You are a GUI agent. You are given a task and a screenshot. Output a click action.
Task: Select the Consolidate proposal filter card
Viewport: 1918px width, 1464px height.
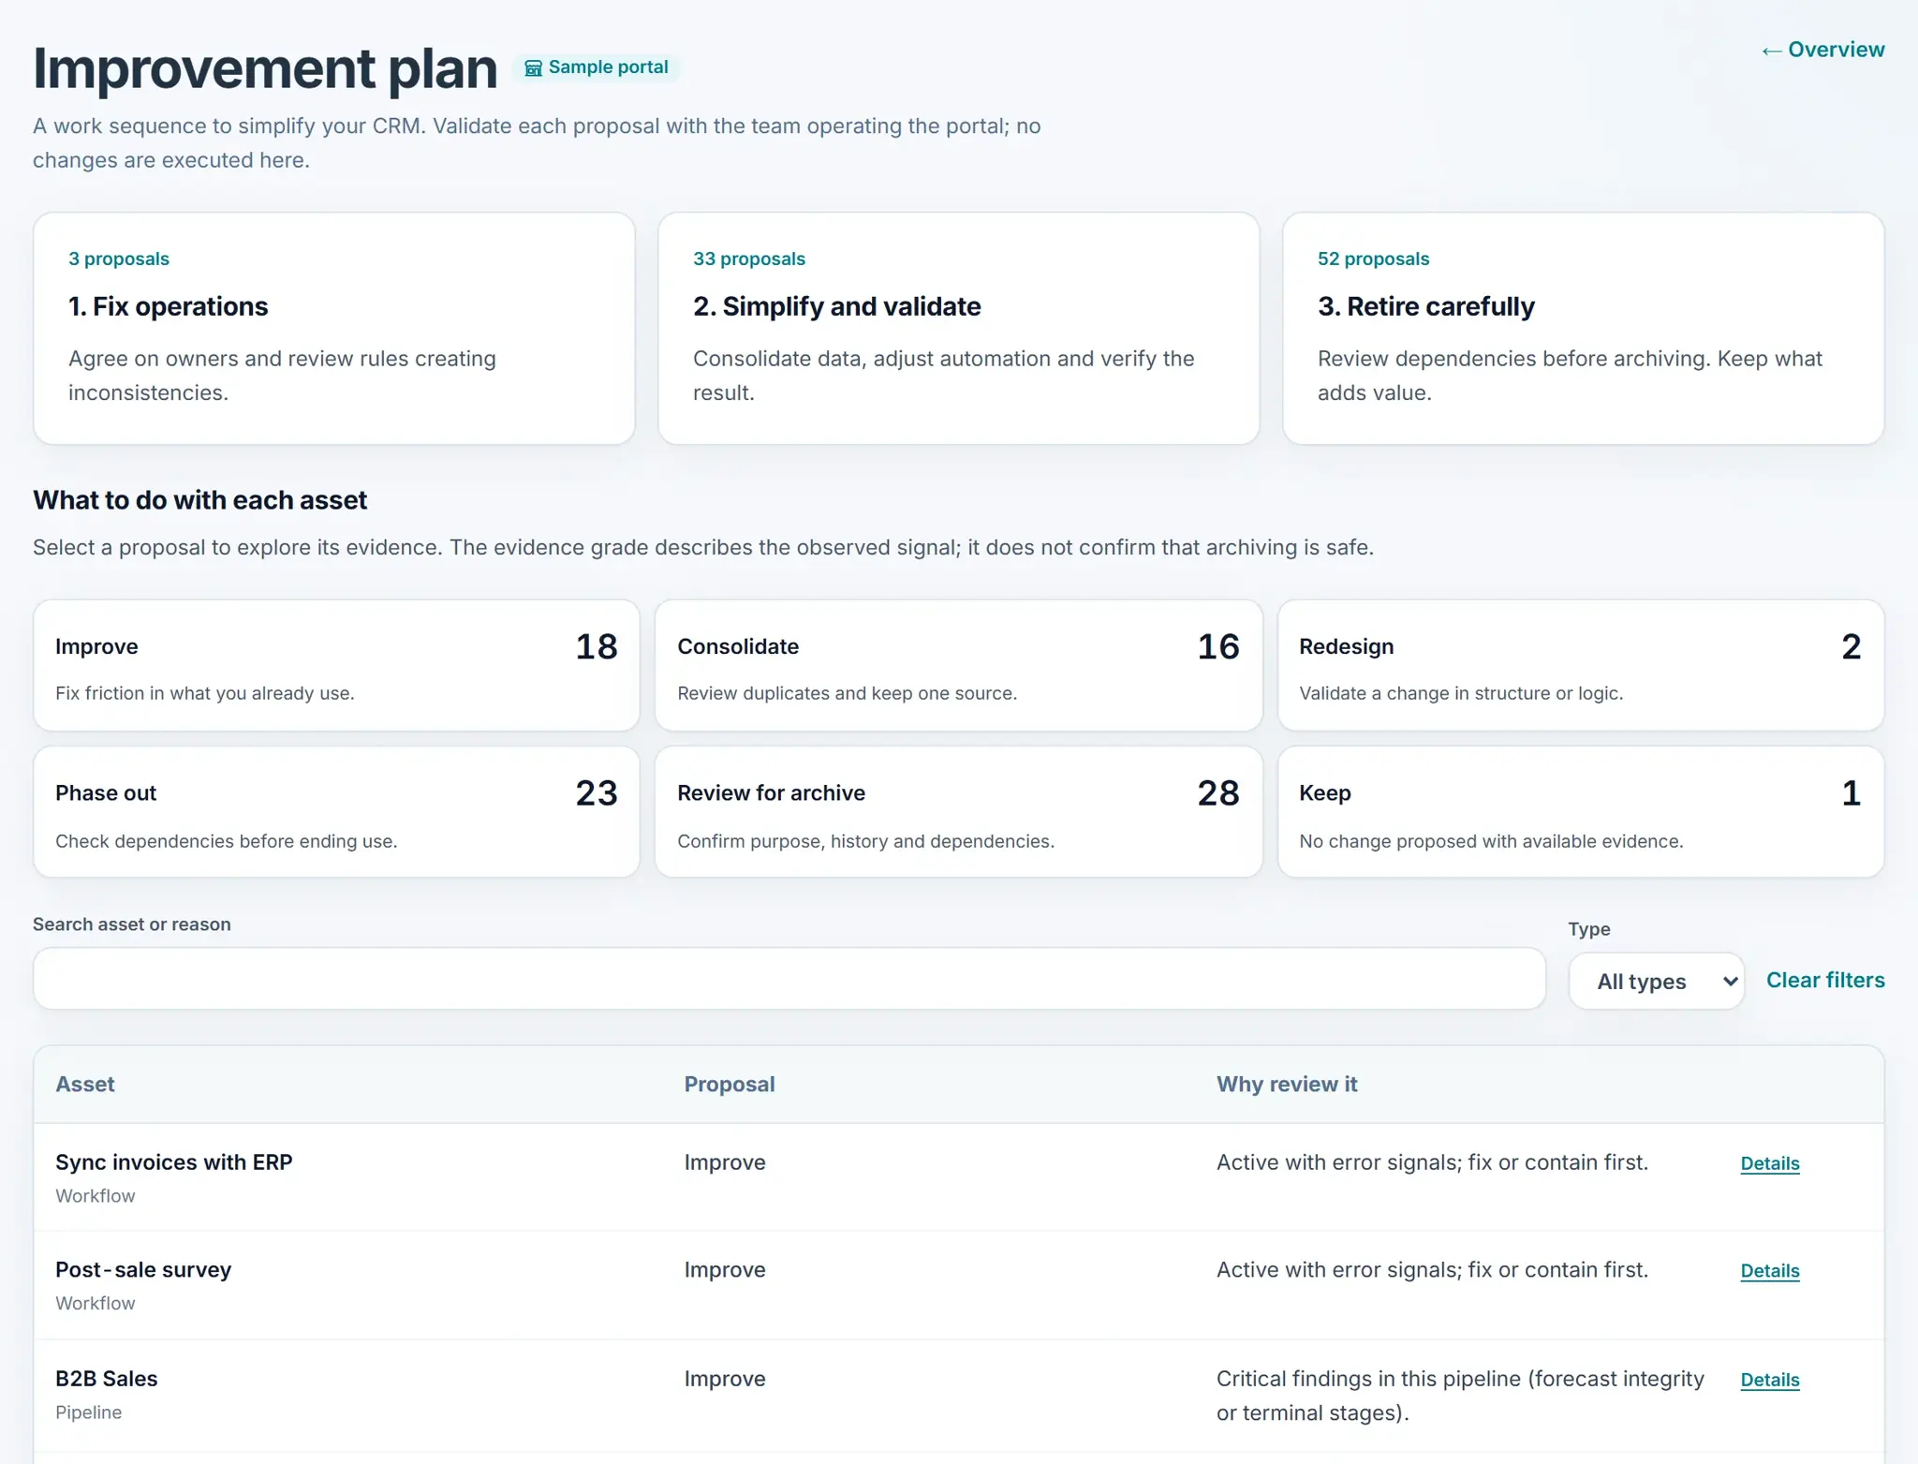tap(958, 666)
